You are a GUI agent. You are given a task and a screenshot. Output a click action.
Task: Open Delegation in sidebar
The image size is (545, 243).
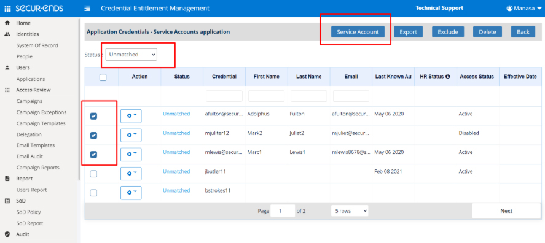29,134
